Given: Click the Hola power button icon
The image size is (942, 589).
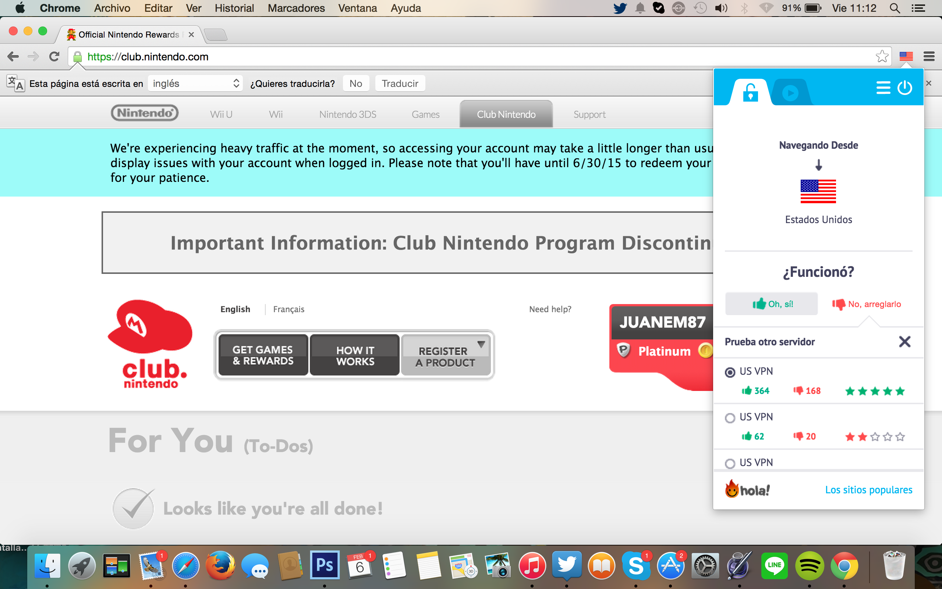Looking at the screenshot, I should coord(904,88).
